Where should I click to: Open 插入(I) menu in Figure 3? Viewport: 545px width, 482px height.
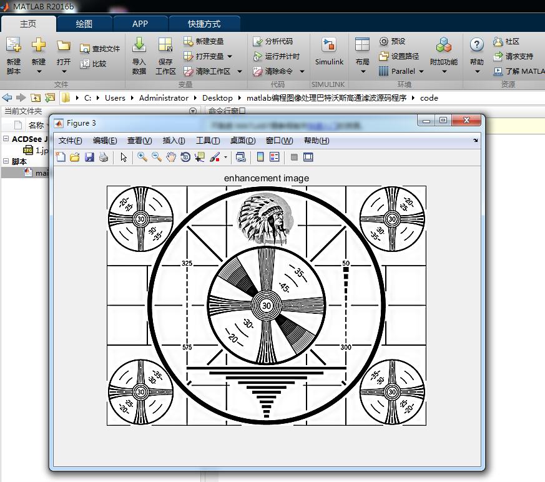coord(174,141)
